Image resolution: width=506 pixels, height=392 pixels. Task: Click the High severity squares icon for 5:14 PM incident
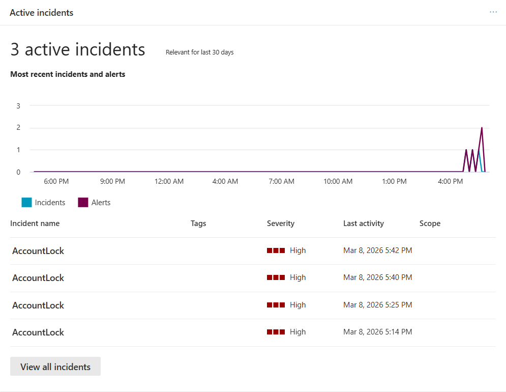tap(276, 332)
